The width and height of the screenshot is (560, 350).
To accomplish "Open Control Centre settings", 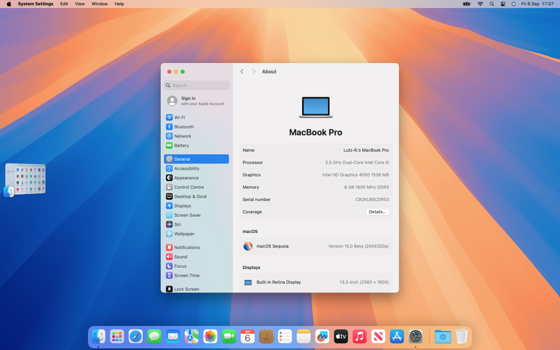I will (x=196, y=187).
